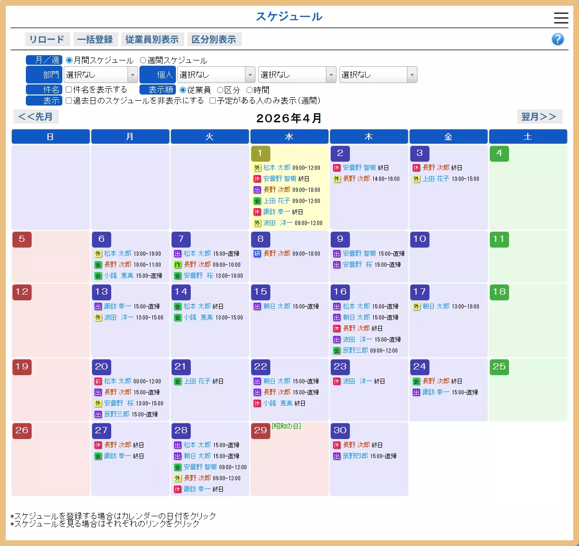Open 安曇野 智樹 link on April 9
Viewport: 579px width, 546px height.
[359, 254]
